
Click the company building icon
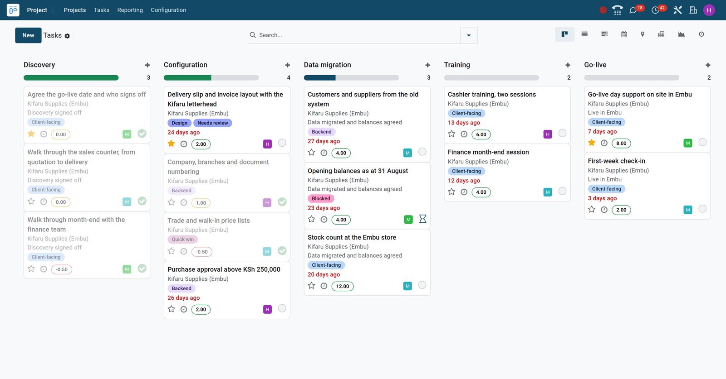(x=693, y=10)
